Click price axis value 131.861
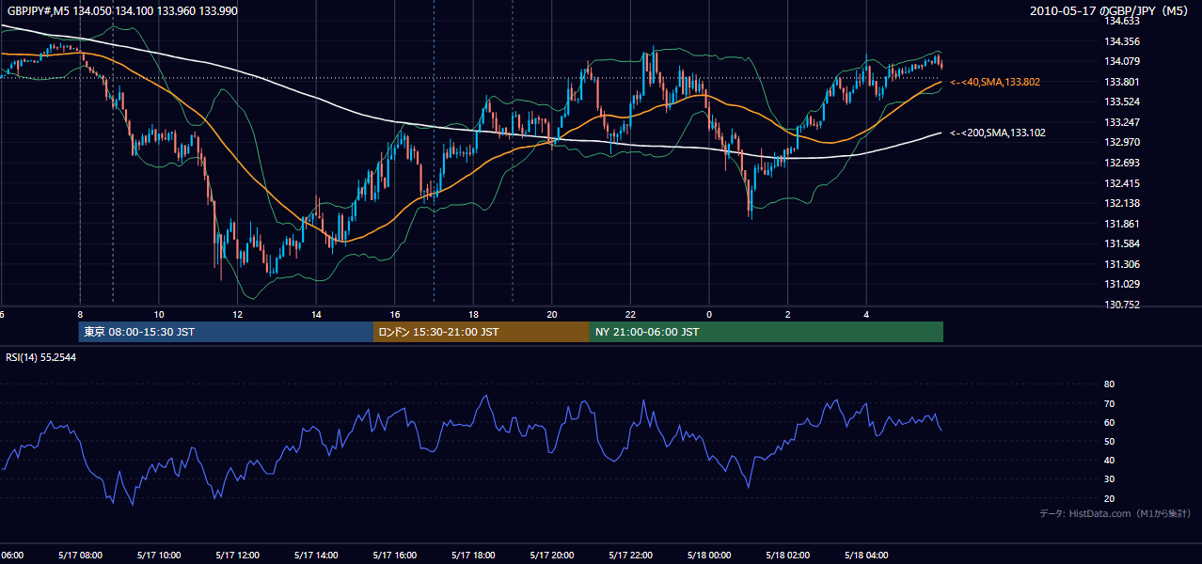 (x=1121, y=224)
